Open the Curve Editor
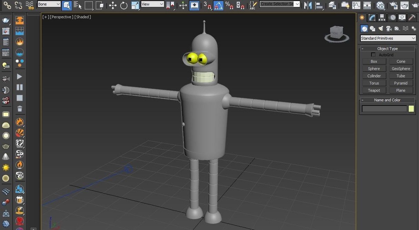 coord(356,5)
